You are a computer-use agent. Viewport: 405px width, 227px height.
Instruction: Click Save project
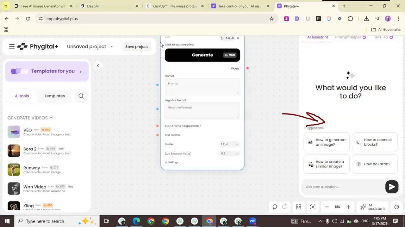tap(136, 47)
